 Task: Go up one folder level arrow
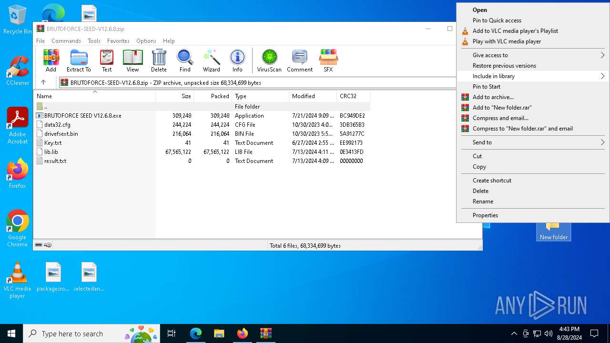(43, 82)
